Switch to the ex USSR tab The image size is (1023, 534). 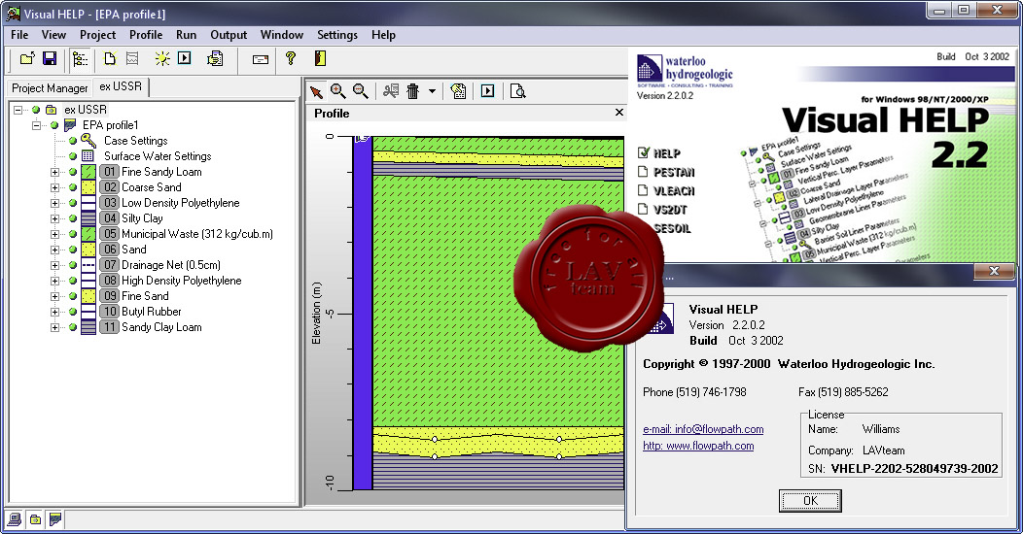(x=121, y=86)
